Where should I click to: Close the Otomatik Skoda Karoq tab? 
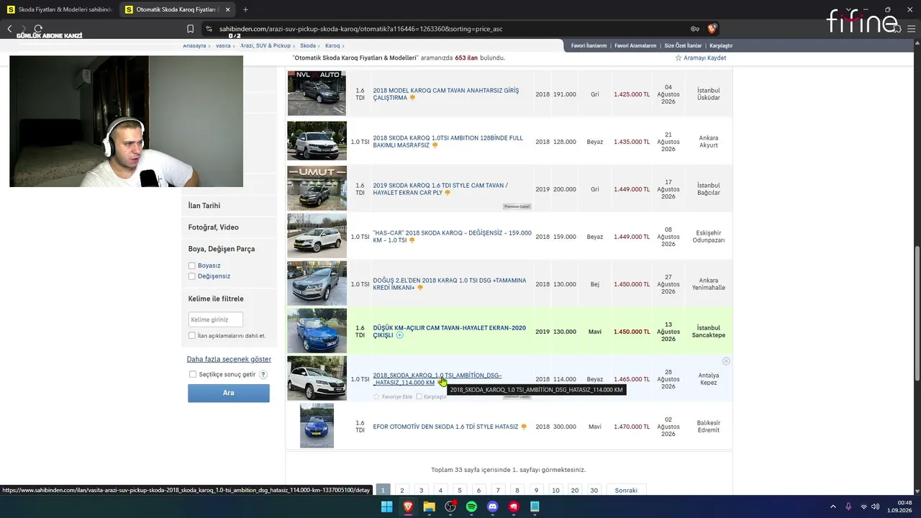pos(227,9)
